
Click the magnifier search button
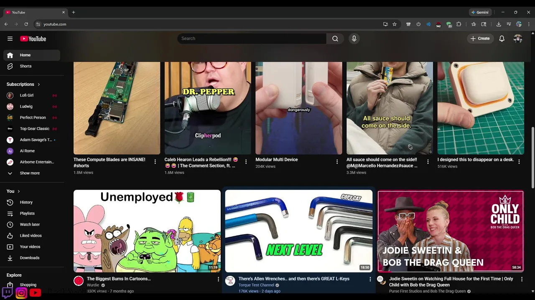[335, 39]
